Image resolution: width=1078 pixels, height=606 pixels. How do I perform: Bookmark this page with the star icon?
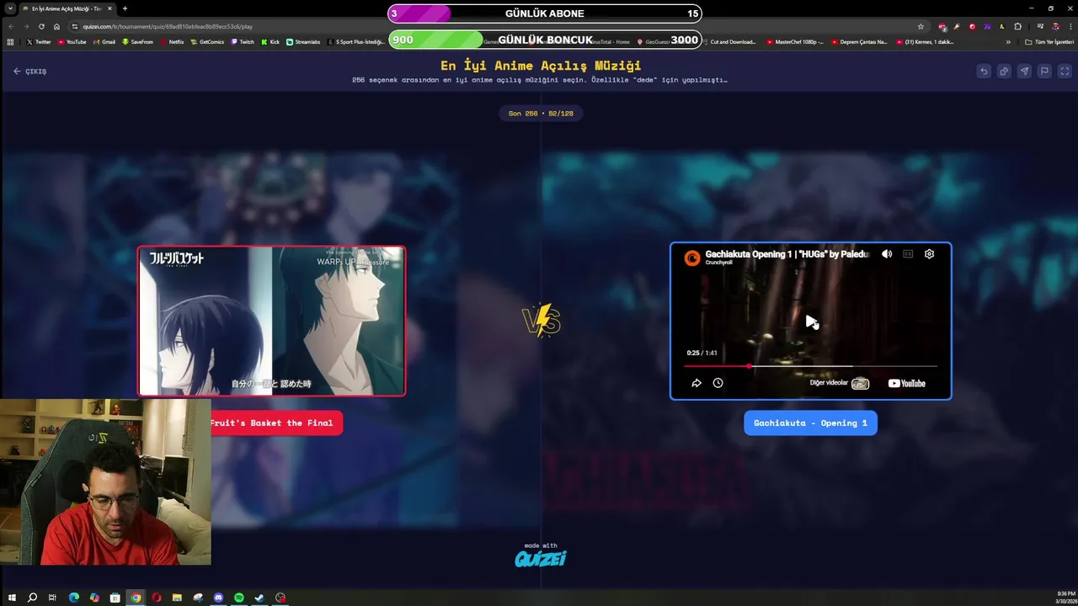coord(921,26)
